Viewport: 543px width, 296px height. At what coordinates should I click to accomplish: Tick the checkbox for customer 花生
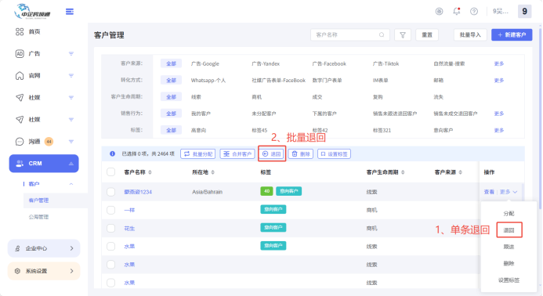coord(110,228)
